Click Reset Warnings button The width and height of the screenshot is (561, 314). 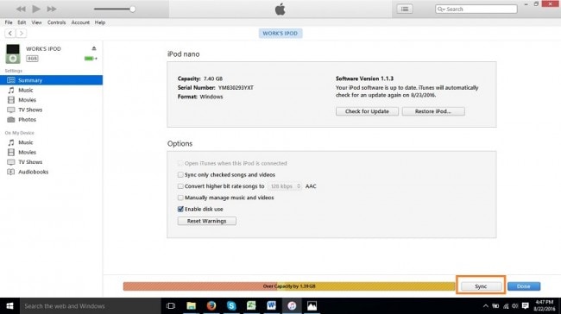[x=207, y=221]
